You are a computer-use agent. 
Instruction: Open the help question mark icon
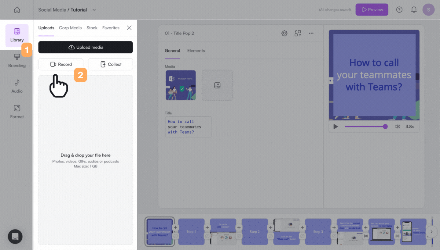399,10
